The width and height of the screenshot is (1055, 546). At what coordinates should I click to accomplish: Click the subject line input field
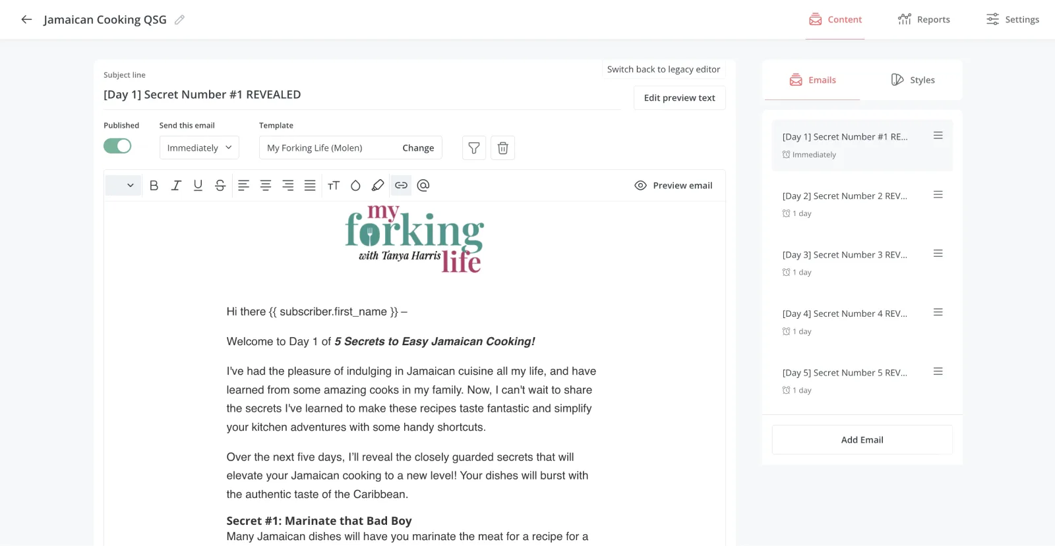click(361, 95)
